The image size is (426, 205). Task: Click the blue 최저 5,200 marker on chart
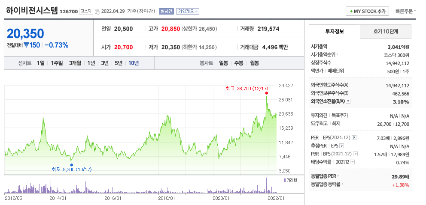[x=71, y=165]
